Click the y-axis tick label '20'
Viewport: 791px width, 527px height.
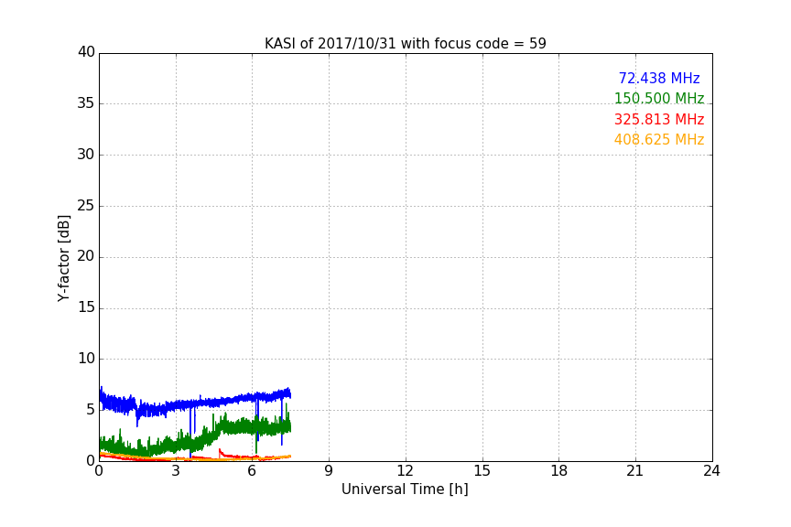(86, 257)
